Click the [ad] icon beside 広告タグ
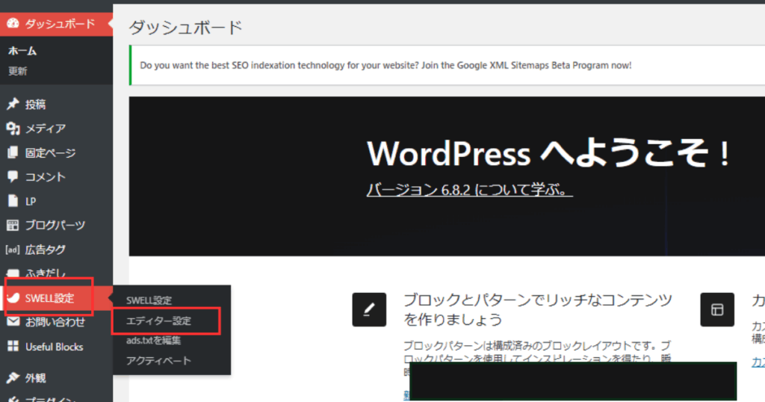The image size is (765, 402). coord(13,250)
